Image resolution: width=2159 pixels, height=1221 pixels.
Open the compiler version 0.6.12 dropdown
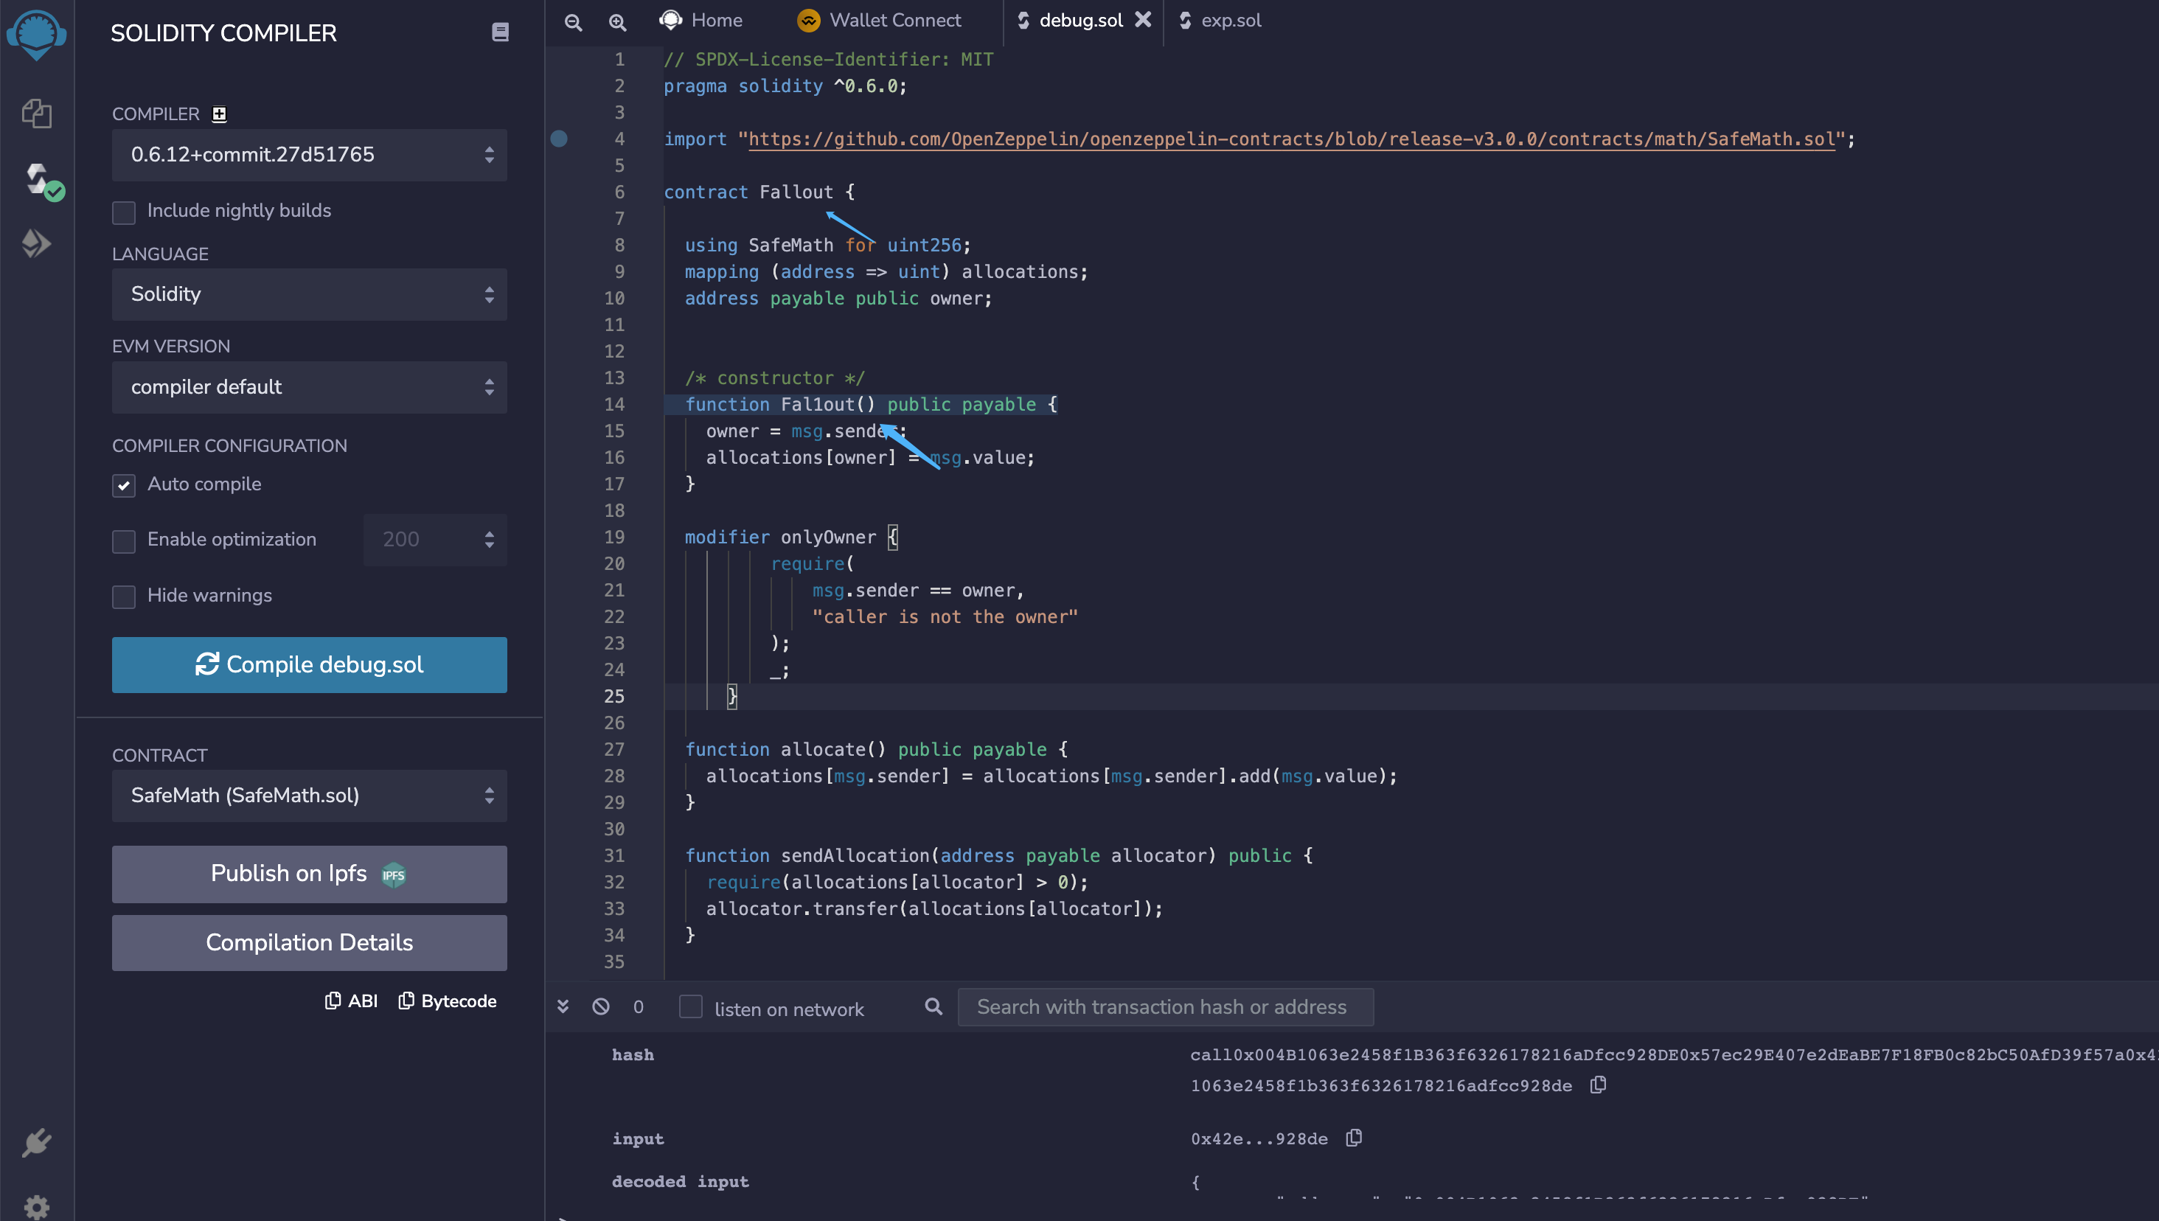coord(310,155)
